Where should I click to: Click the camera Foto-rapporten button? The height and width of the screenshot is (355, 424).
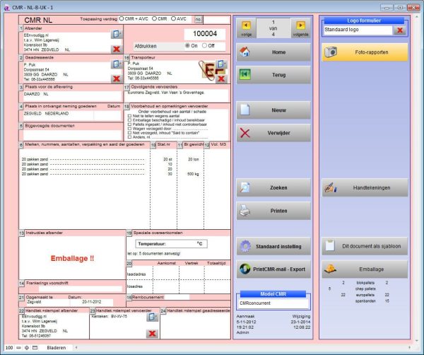pyautogui.click(x=365, y=52)
